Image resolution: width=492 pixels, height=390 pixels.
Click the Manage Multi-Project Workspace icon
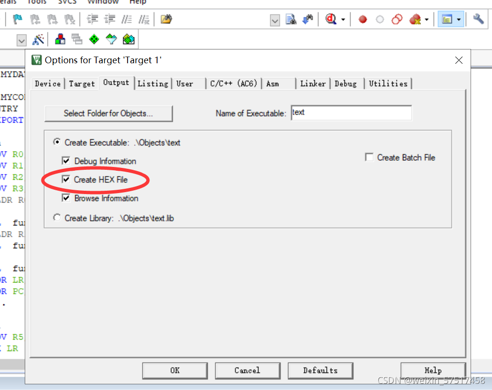pyautogui.click(x=77, y=39)
